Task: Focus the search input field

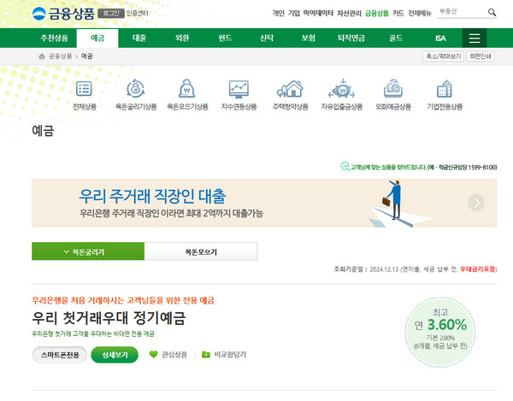Action: (x=462, y=12)
